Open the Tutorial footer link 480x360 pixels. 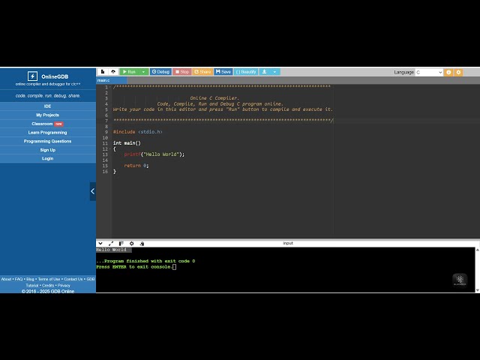click(32, 285)
